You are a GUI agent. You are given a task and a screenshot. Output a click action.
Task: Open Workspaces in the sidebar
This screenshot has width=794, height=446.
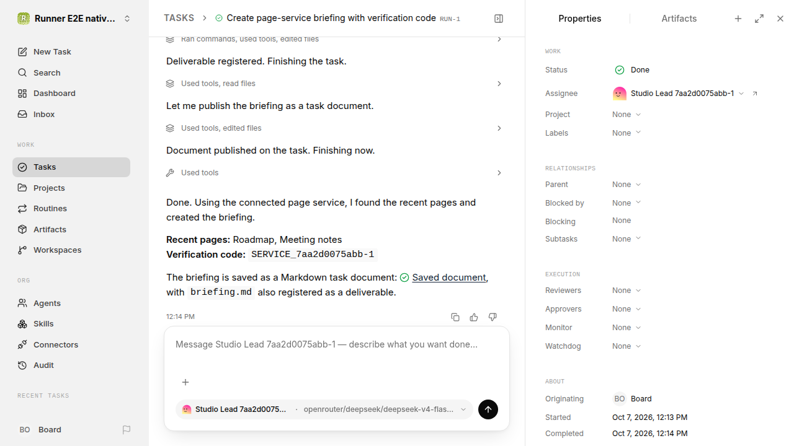[71, 250]
